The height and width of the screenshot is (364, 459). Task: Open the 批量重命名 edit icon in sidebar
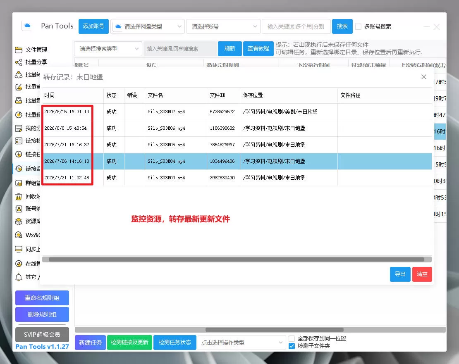tap(19, 87)
